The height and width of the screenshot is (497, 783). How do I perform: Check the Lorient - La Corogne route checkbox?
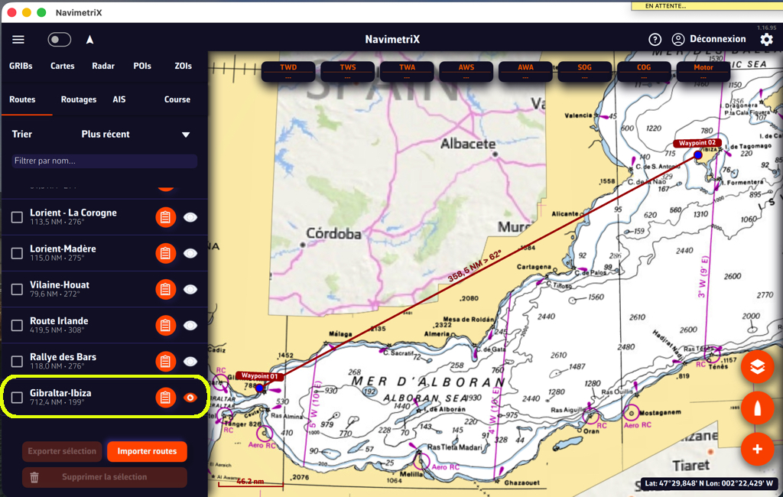tap(17, 217)
